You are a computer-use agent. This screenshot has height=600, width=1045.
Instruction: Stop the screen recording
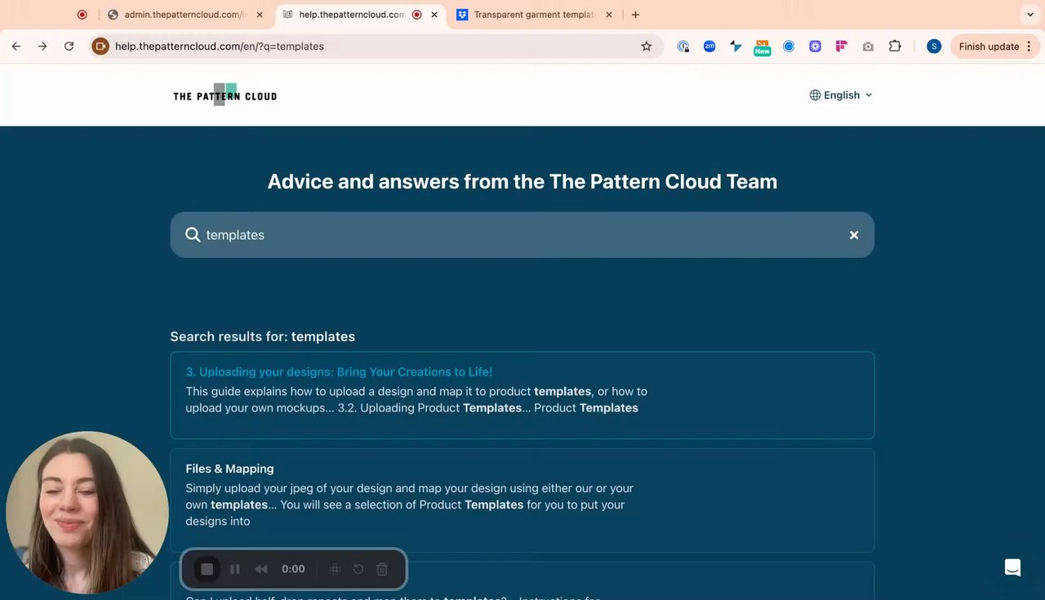click(x=207, y=569)
